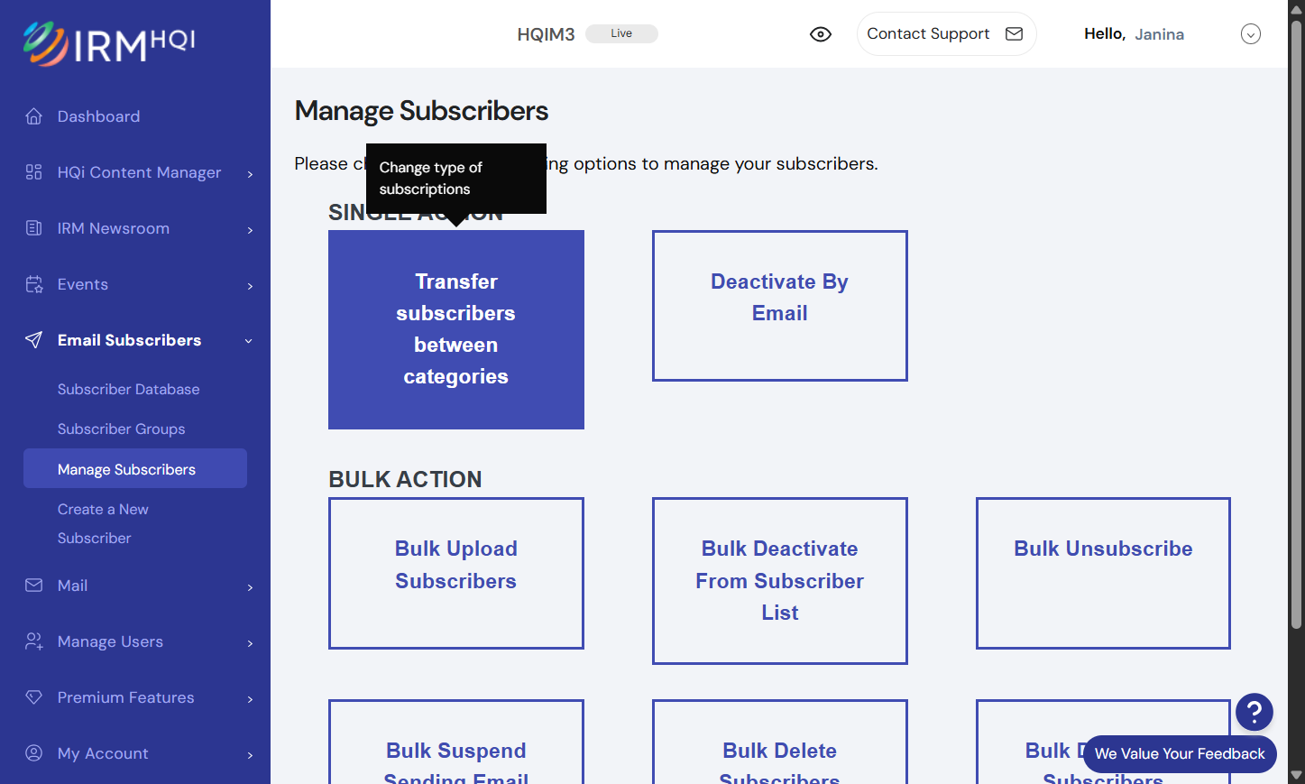
Task: Expand the Premium Features submenu arrow
Action: [x=250, y=699]
